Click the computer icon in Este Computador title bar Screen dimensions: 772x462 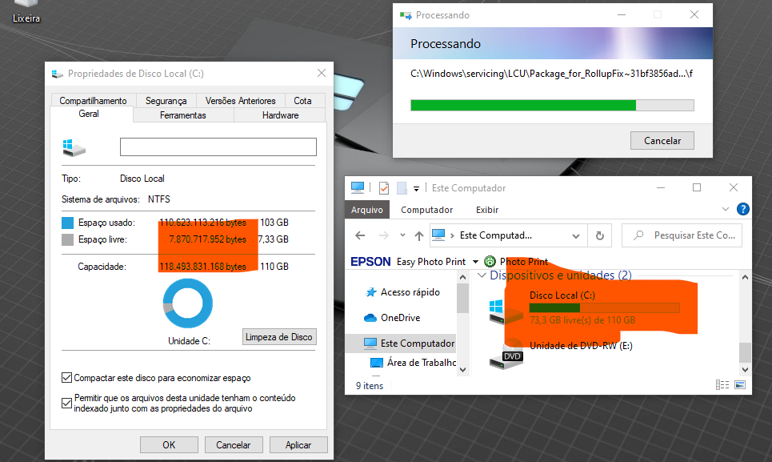coord(358,187)
